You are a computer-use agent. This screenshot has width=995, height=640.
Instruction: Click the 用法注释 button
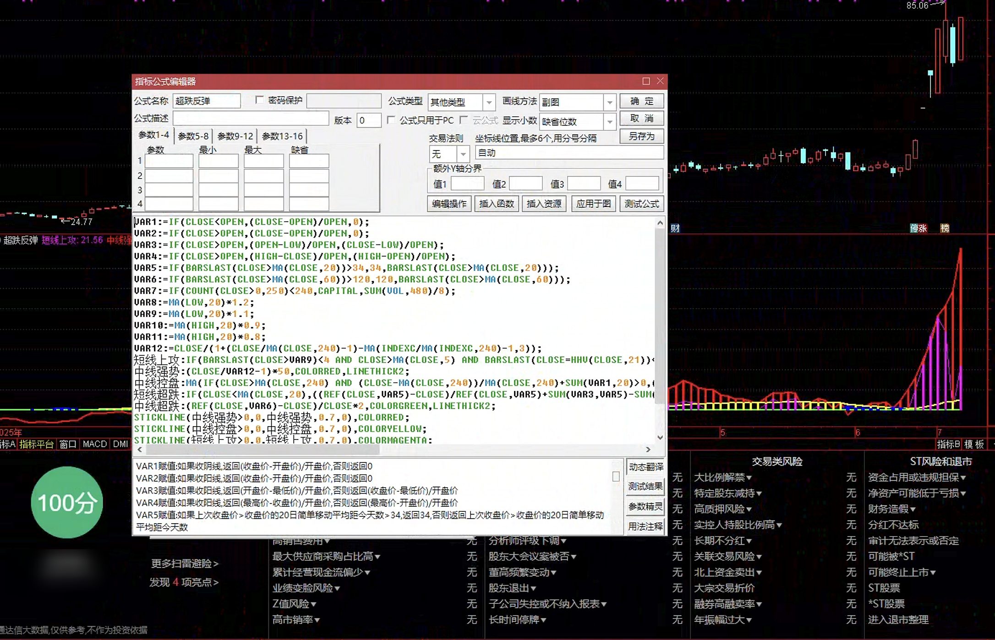pos(645,526)
